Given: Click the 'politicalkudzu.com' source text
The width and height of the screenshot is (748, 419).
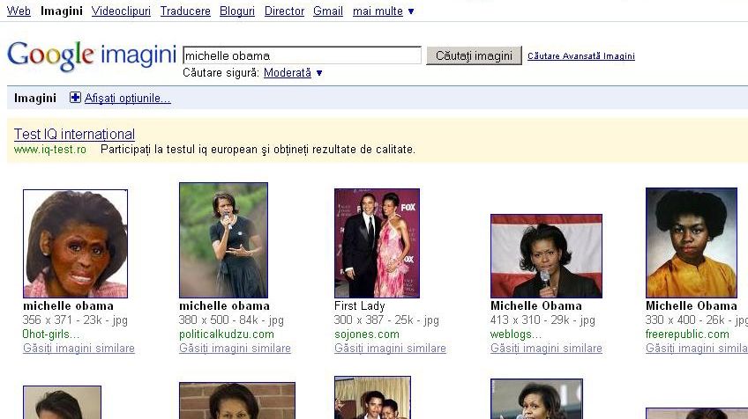Looking at the screenshot, I should (227, 334).
